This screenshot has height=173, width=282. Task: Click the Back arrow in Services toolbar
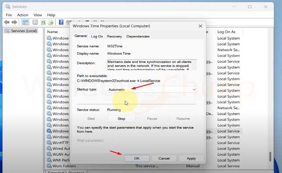(7, 22)
